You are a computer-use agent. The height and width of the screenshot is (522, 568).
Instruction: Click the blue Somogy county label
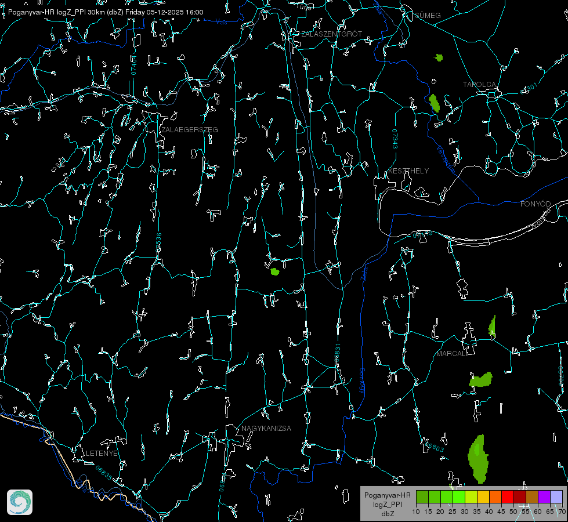[x=361, y=381]
